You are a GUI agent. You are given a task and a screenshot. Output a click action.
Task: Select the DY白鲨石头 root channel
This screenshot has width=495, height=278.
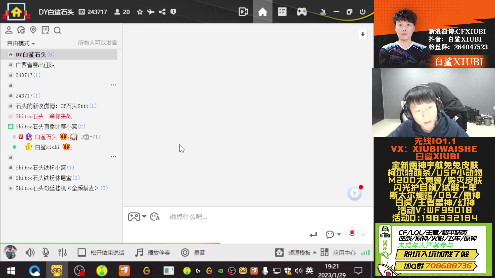59,55
